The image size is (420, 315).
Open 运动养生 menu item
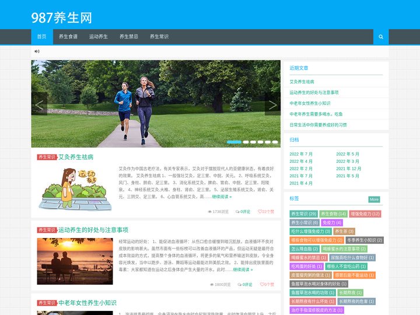point(99,37)
